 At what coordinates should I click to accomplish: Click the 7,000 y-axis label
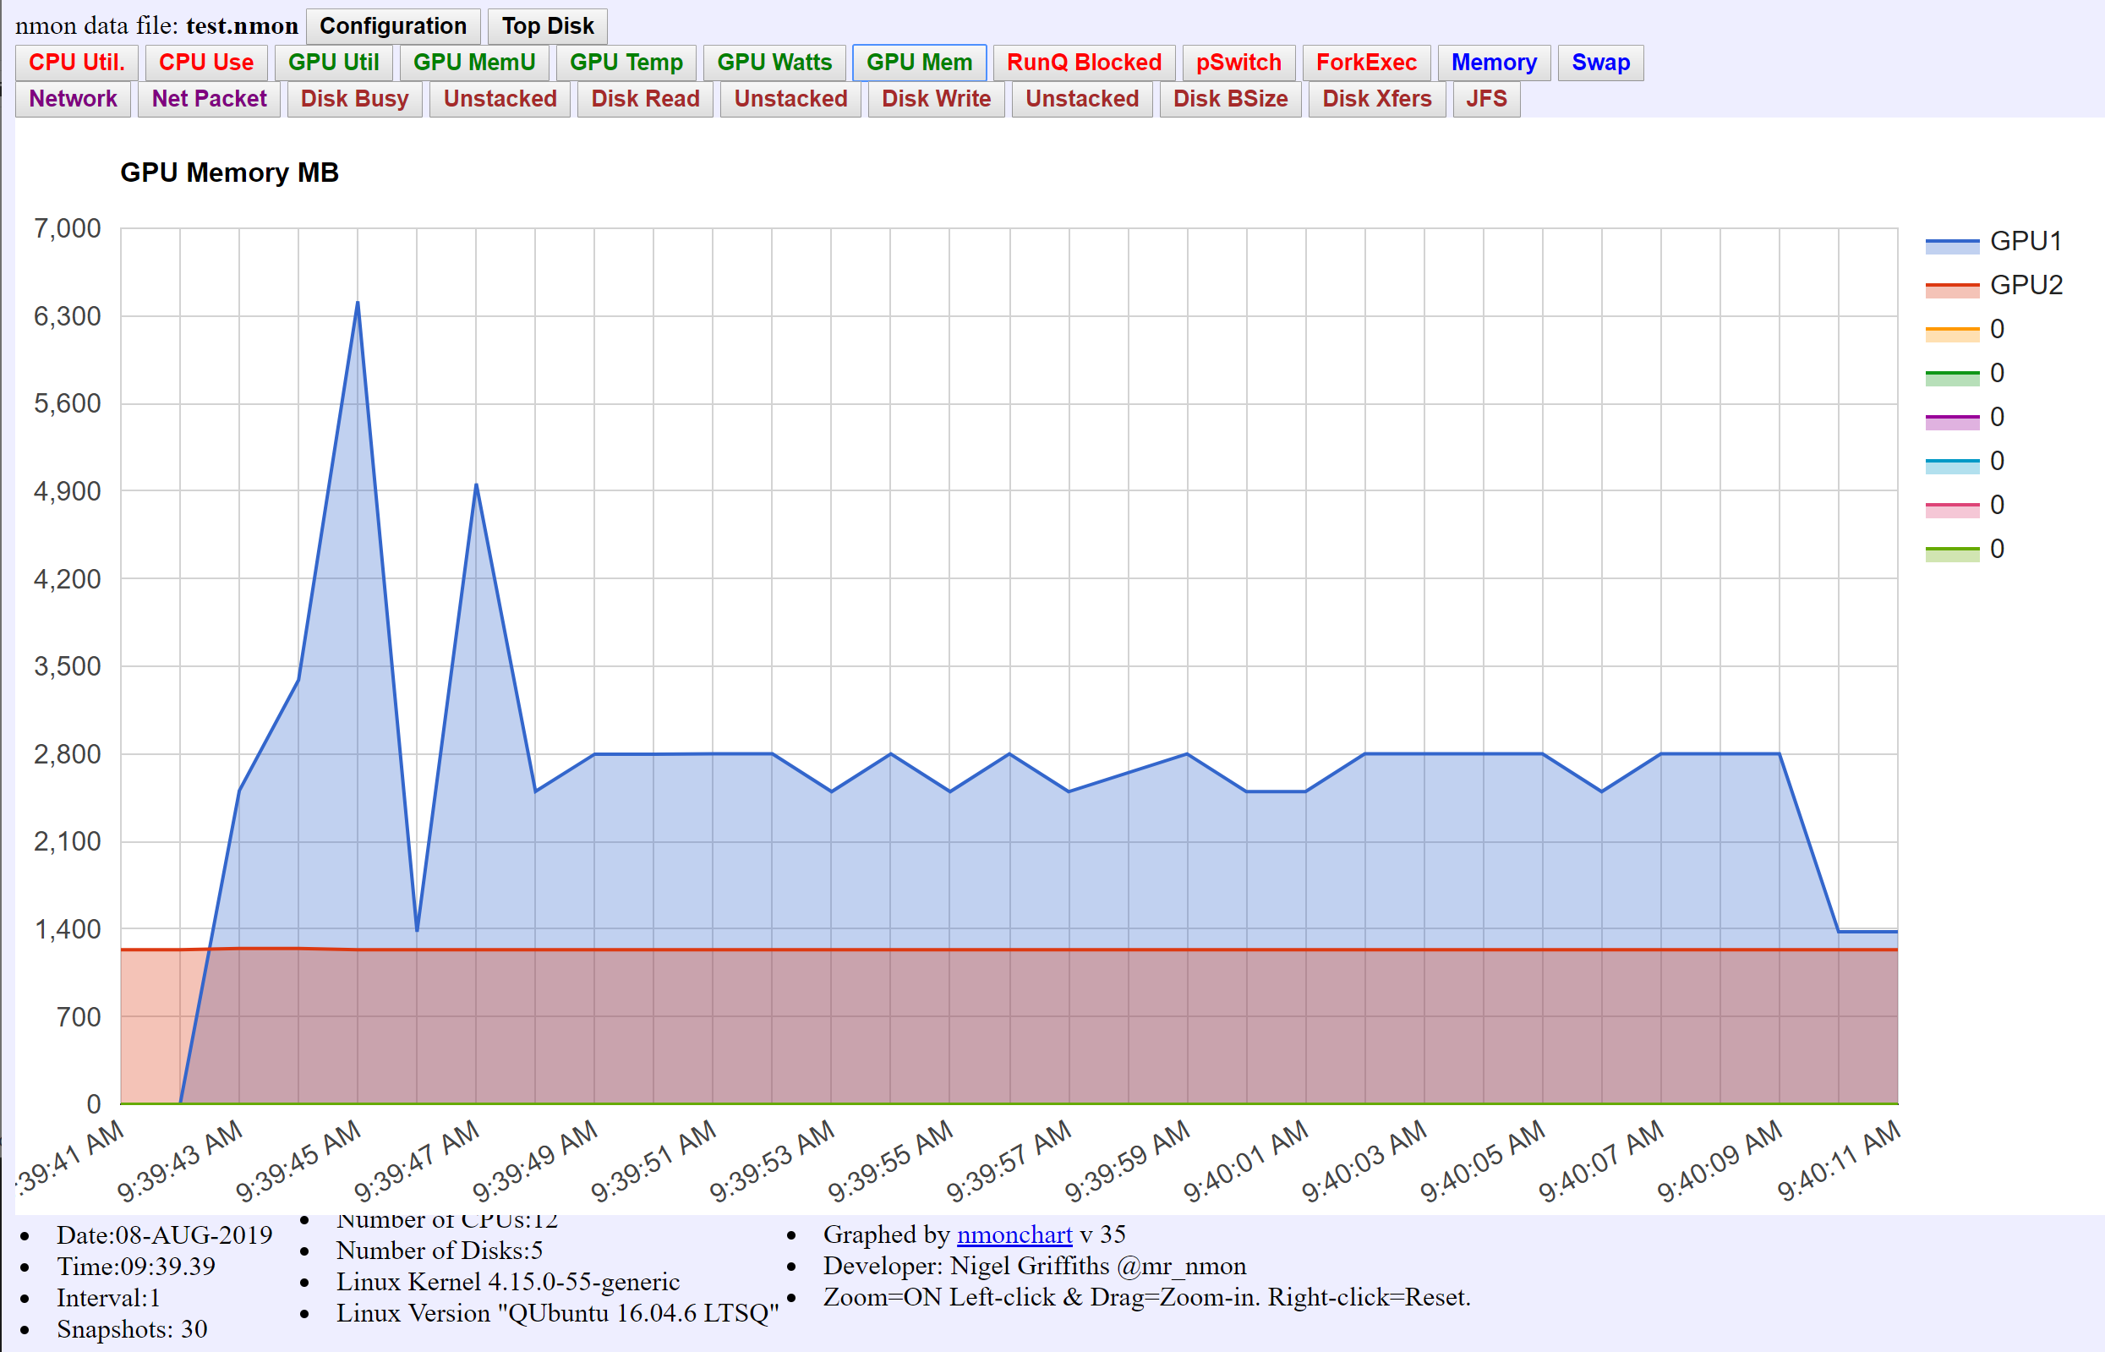(68, 228)
